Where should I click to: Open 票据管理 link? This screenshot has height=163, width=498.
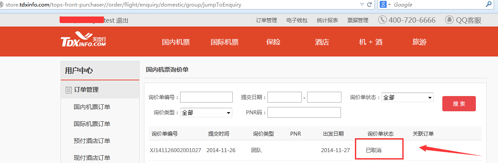(x=358, y=20)
